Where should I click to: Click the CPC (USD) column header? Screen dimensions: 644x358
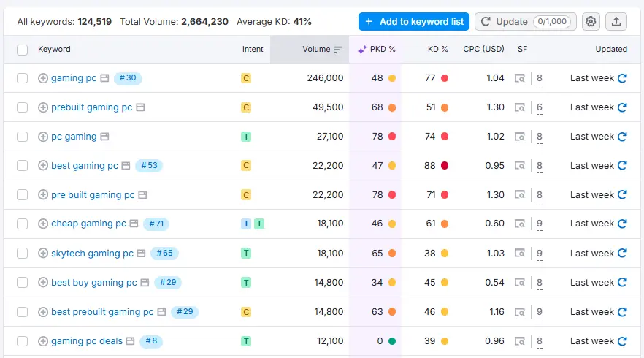point(483,50)
